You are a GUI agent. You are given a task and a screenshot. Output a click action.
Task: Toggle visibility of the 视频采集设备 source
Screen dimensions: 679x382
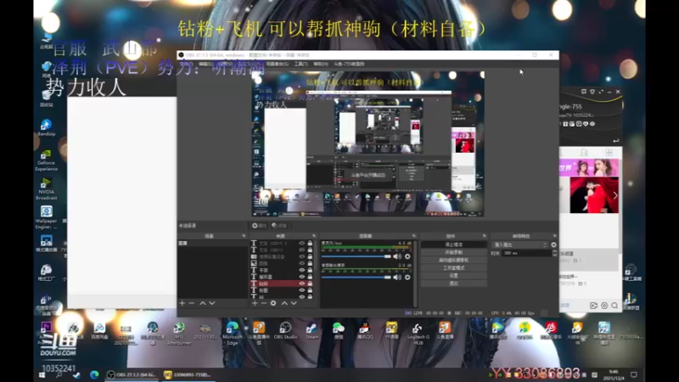302,257
